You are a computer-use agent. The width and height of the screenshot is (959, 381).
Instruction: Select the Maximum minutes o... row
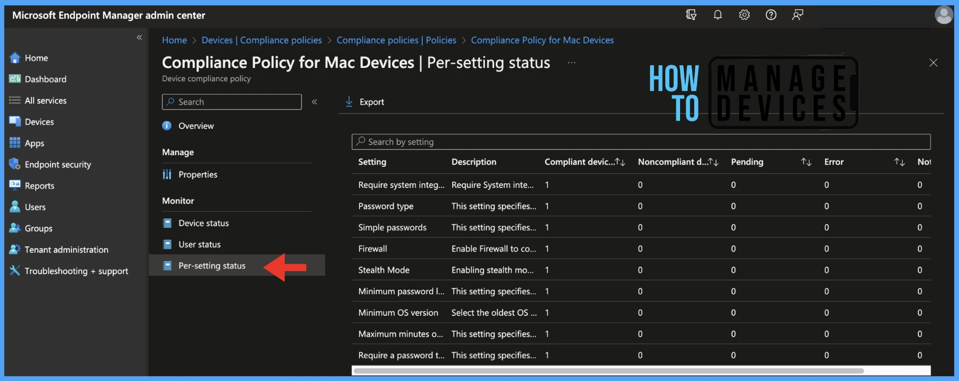point(641,334)
